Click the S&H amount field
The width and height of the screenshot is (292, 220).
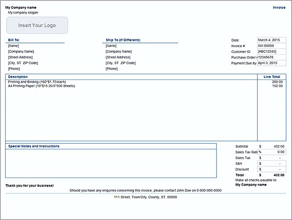272,164
